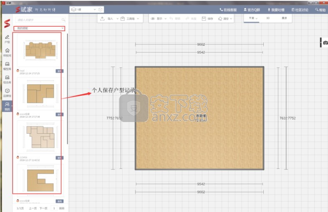The height and width of the screenshot is (212, 328).
Task: Click the red 试家 logo in sidebar
Action: pos(7,23)
